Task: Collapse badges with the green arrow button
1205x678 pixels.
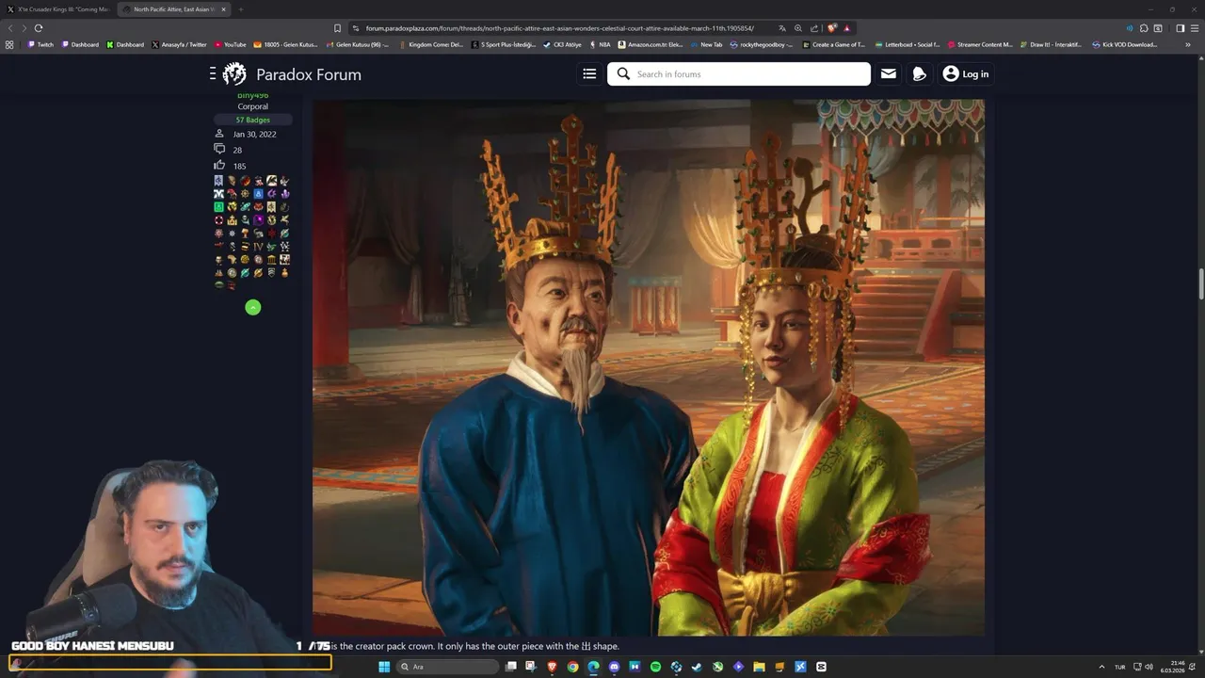Action: 252,307
